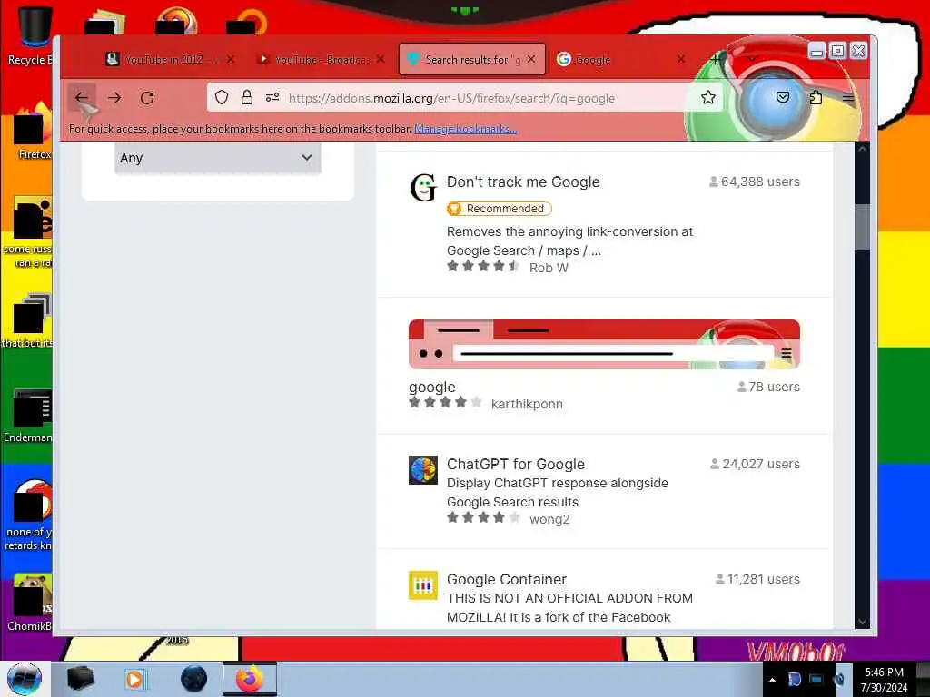Image resolution: width=930 pixels, height=697 pixels.
Task: Open the Firefox hamburger application menu
Action: (x=848, y=97)
